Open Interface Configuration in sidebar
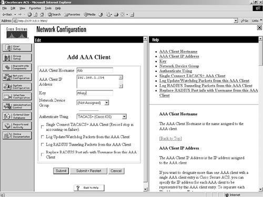 tap(17, 97)
